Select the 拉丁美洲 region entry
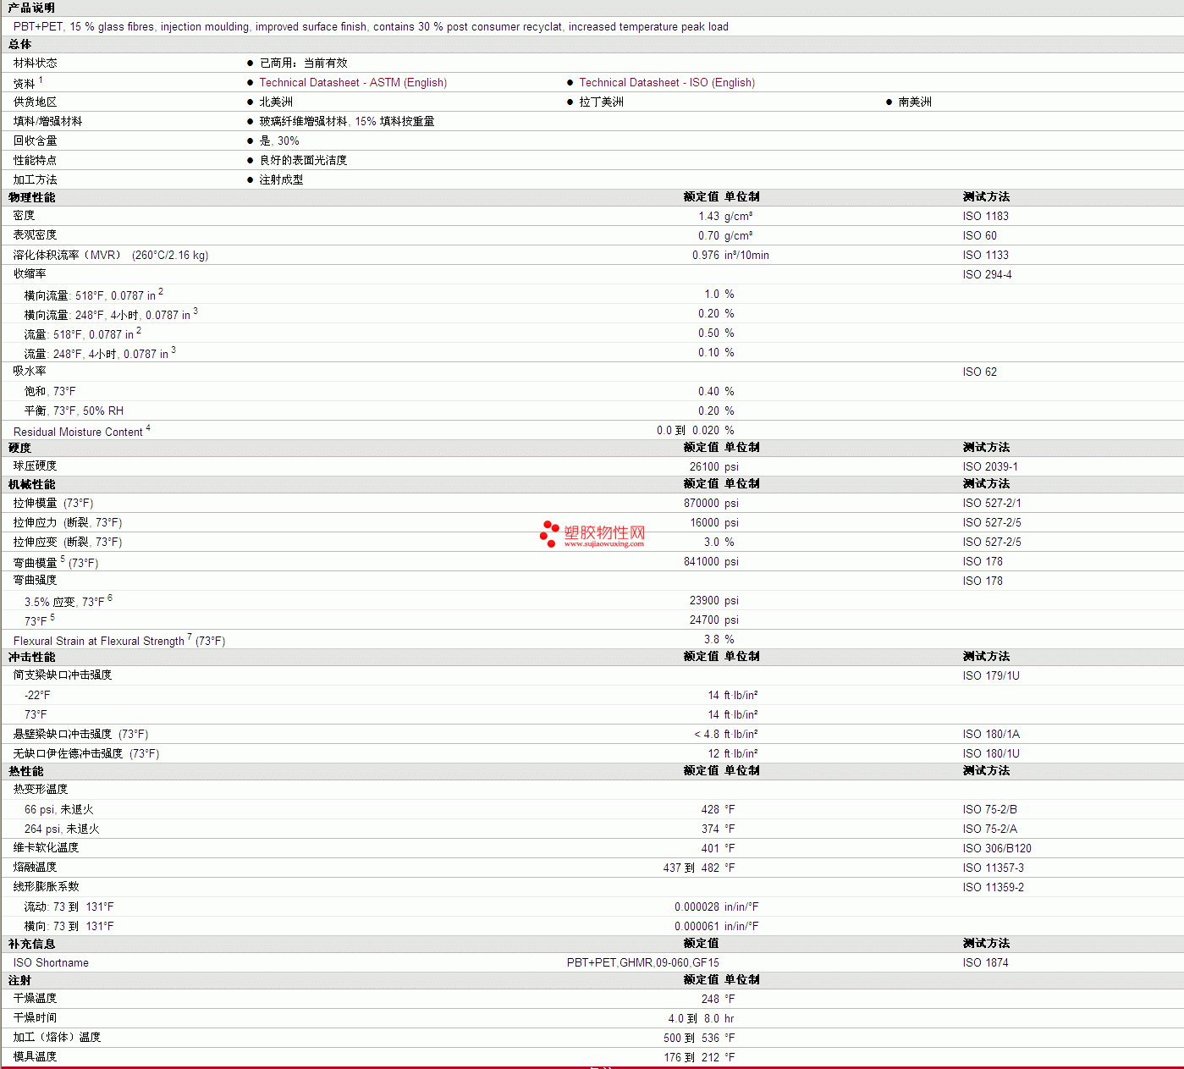 [601, 102]
